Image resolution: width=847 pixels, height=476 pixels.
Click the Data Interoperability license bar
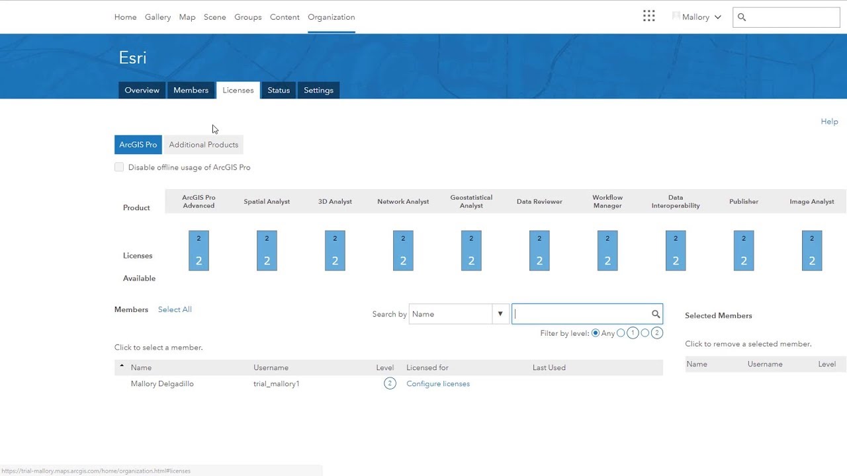click(676, 251)
